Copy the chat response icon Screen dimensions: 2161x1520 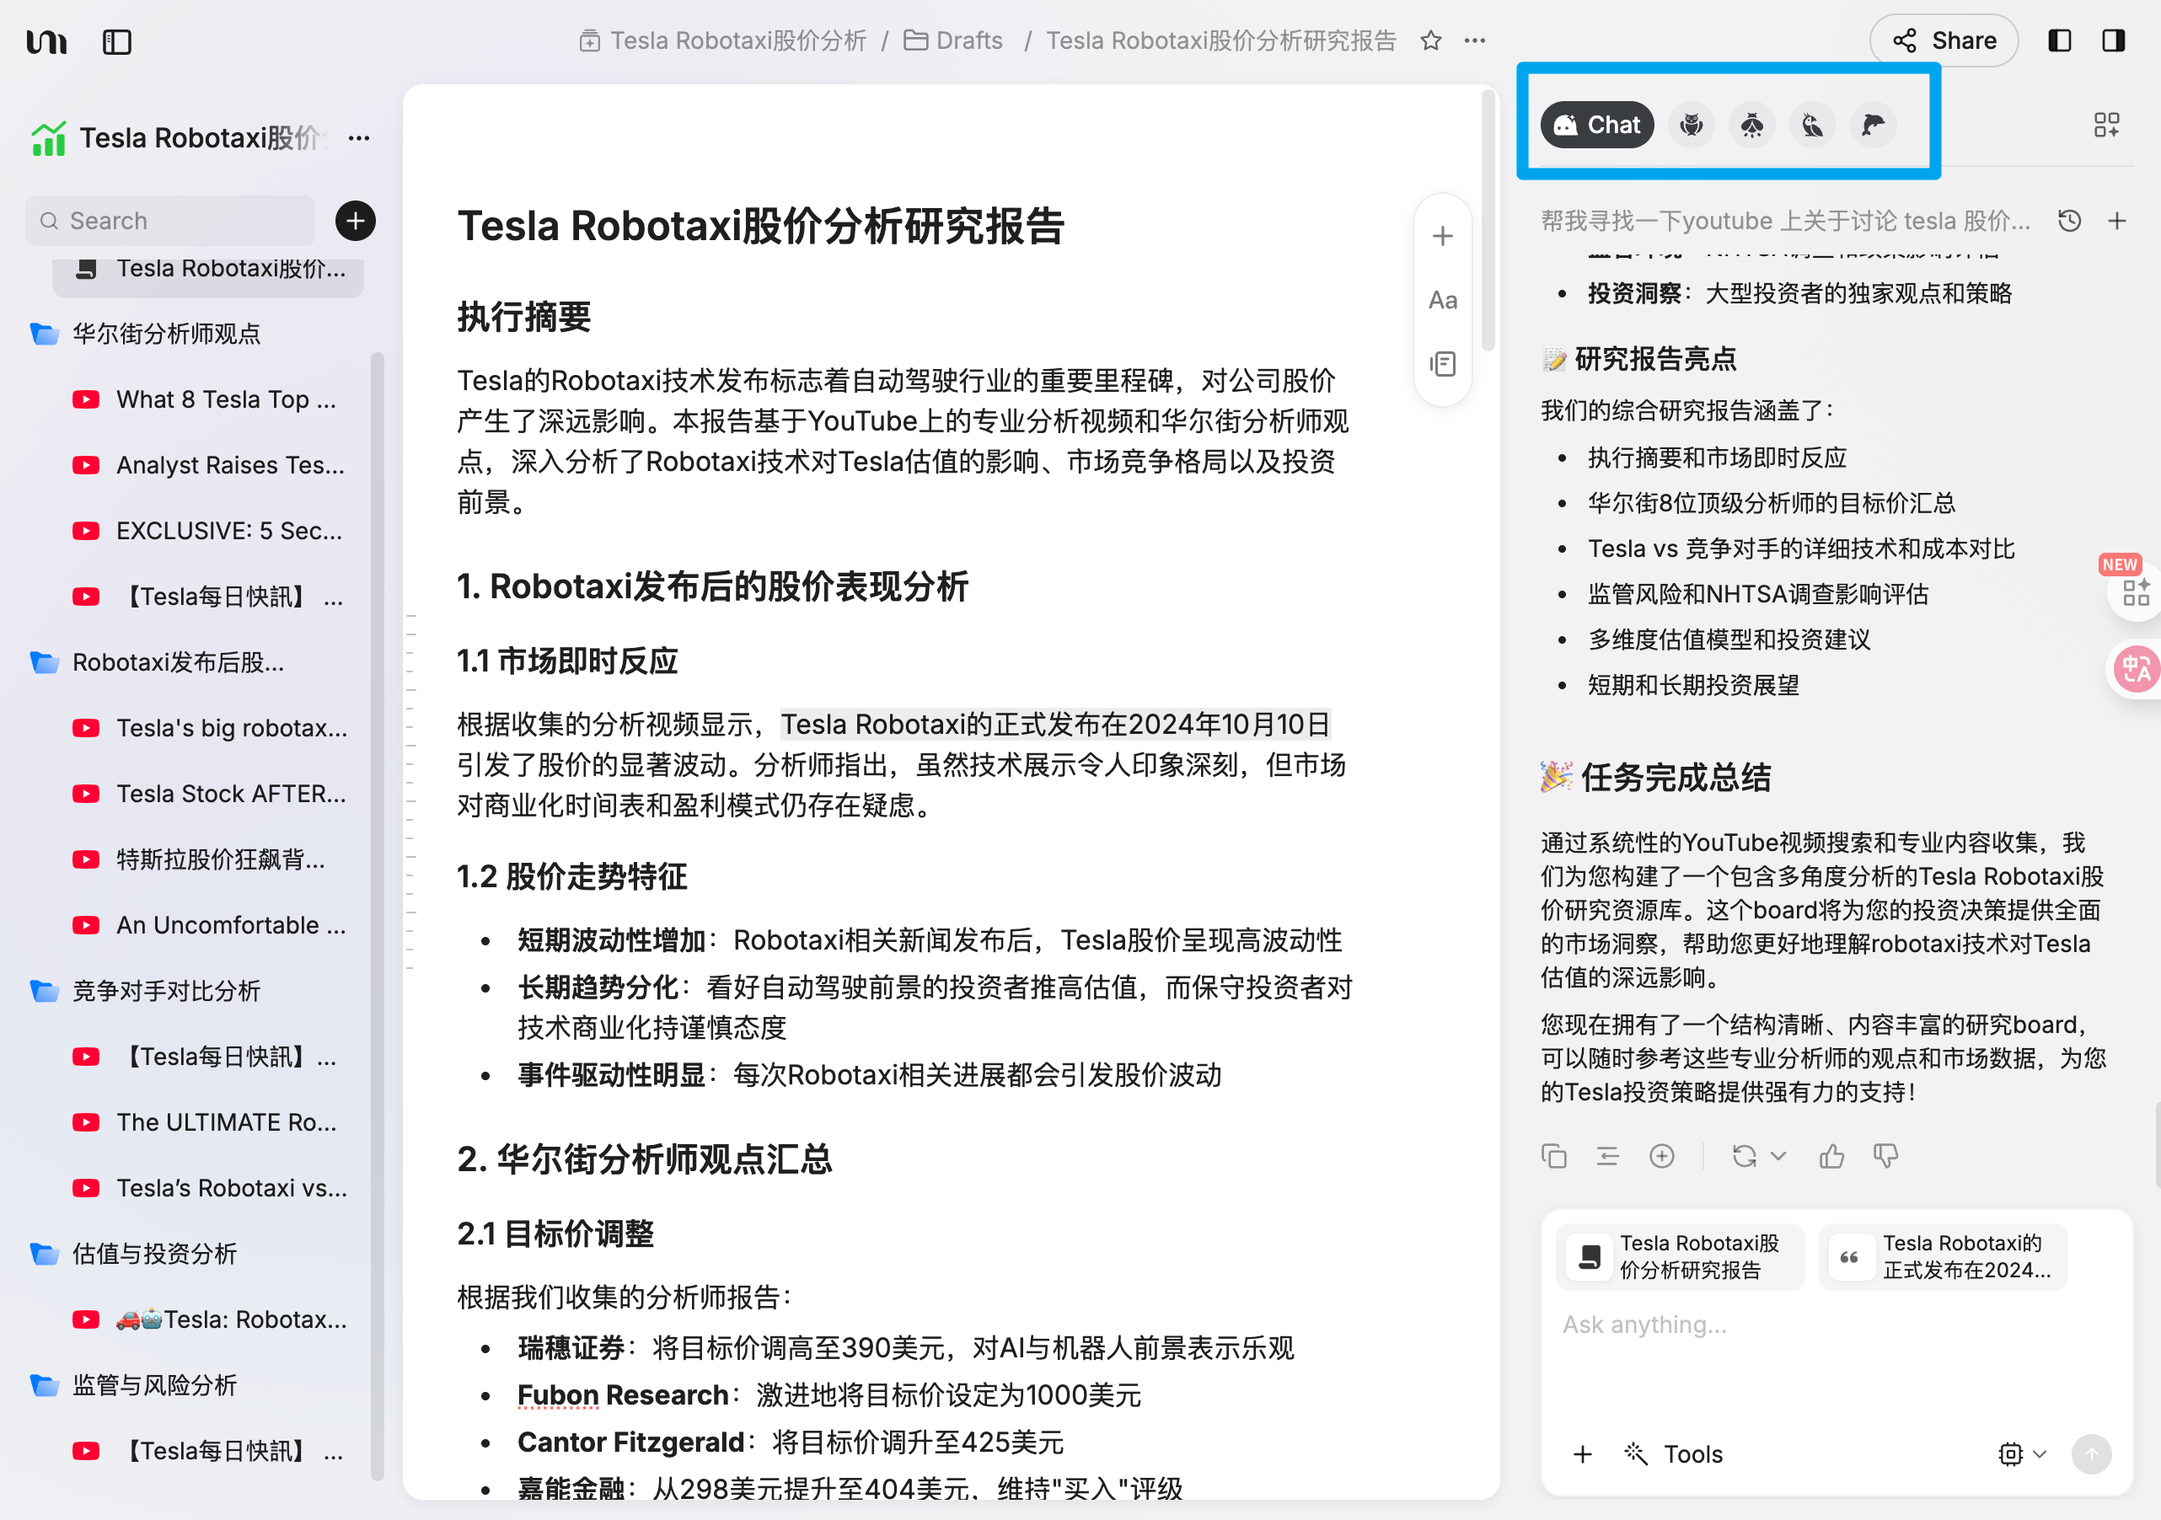pos(1553,1156)
